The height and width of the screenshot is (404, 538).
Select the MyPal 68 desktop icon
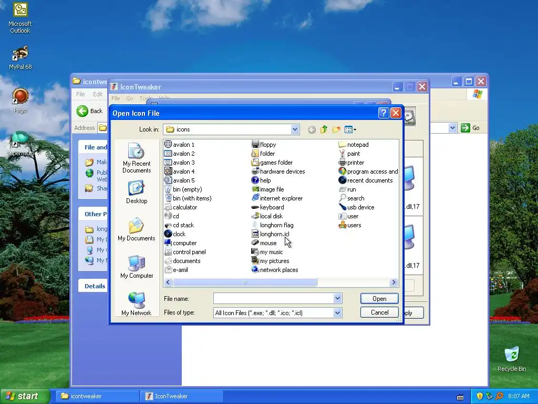click(20, 58)
